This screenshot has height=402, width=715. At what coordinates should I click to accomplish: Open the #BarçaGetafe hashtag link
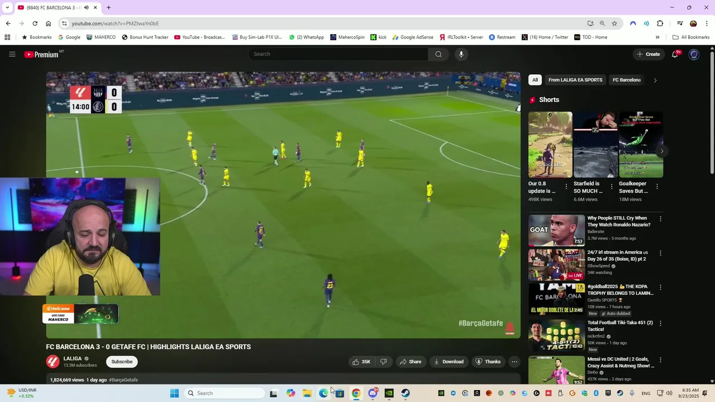(123, 380)
